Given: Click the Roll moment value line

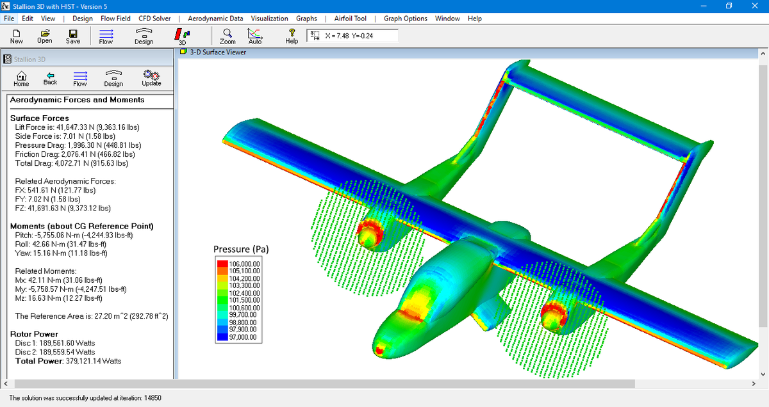Looking at the screenshot, I should 61,244.
